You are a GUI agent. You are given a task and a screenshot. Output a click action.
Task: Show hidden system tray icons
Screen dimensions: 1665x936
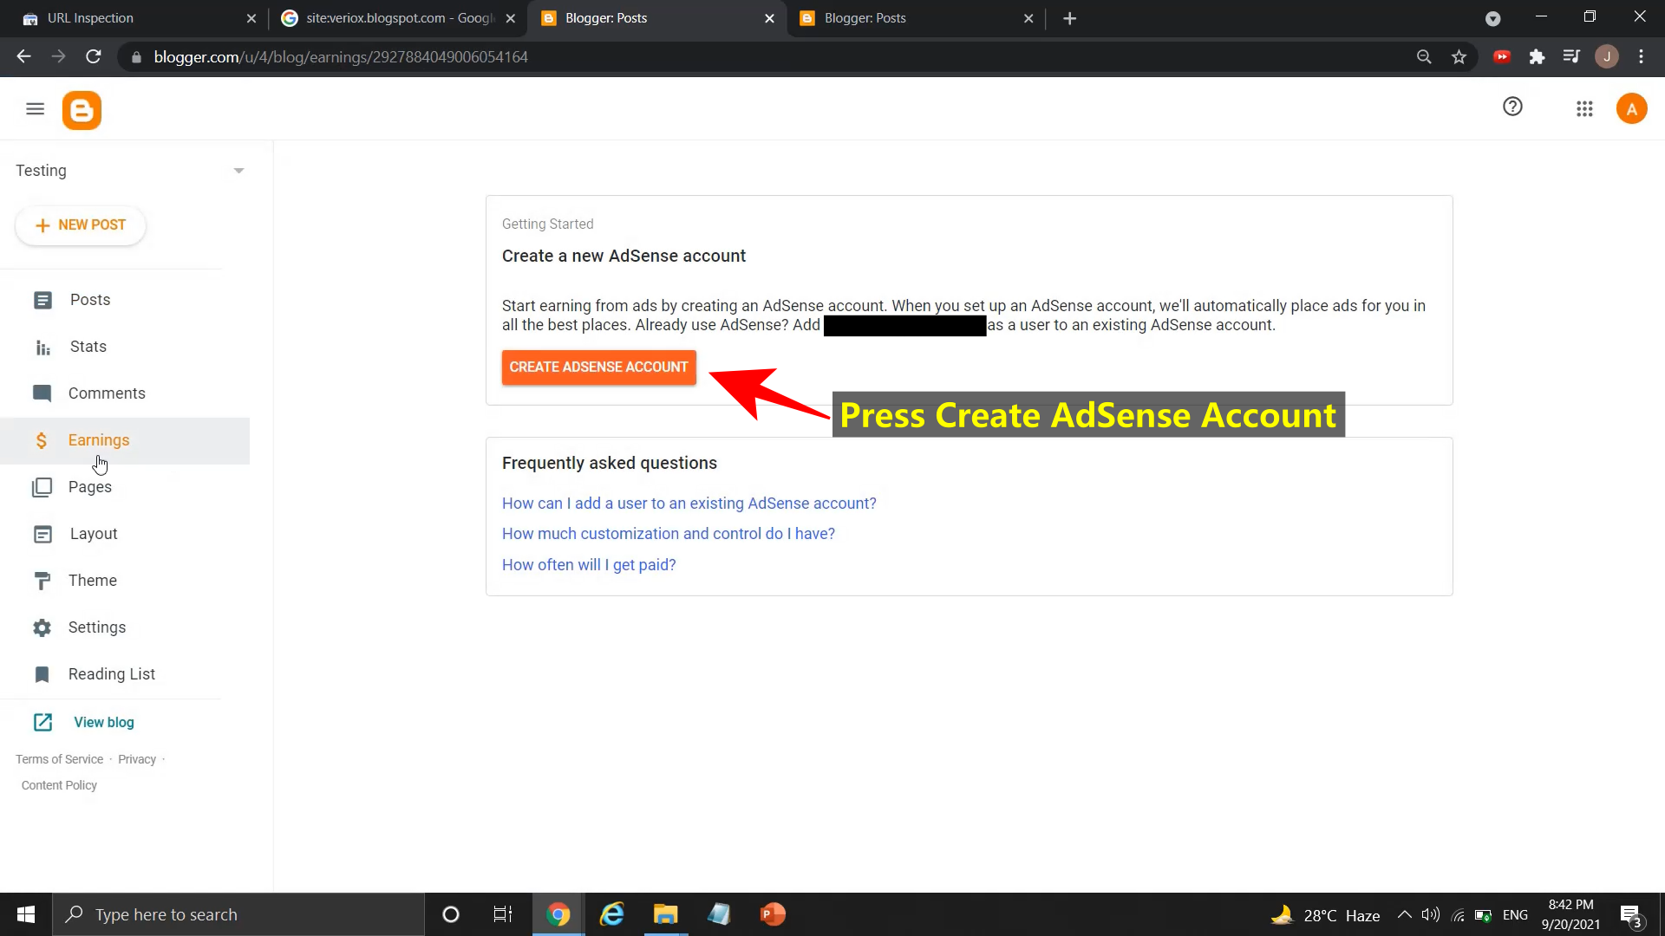tap(1404, 914)
